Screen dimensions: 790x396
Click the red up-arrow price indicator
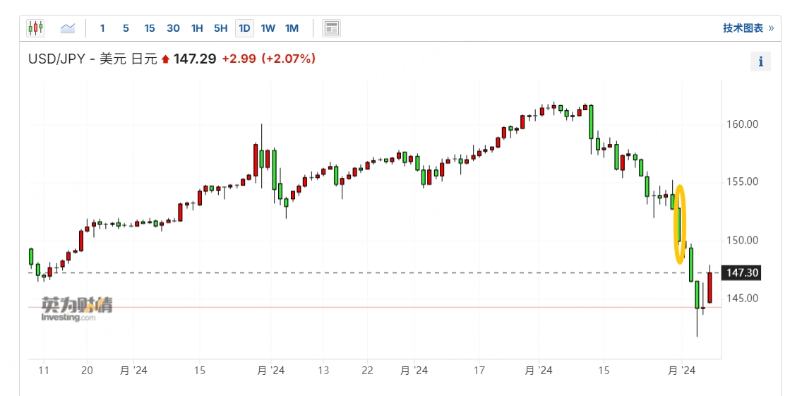point(165,59)
